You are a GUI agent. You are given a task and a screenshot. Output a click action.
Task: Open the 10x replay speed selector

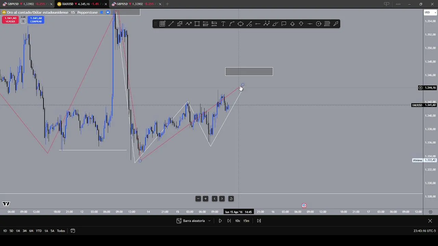coord(237,221)
